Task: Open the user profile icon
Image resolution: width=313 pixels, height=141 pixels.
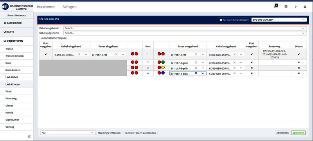Action: pos(305,7)
